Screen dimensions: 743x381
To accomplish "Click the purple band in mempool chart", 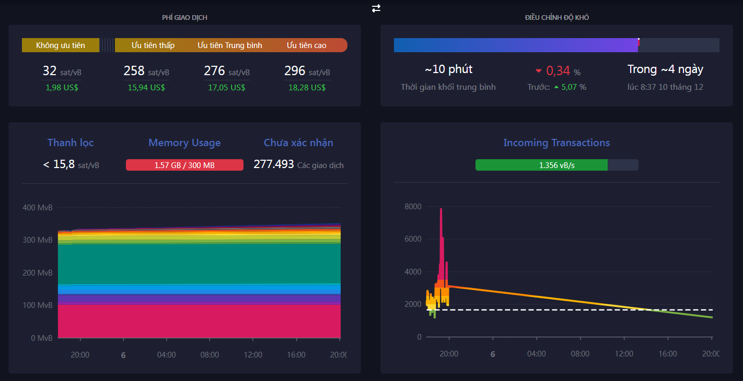I will click(199, 299).
